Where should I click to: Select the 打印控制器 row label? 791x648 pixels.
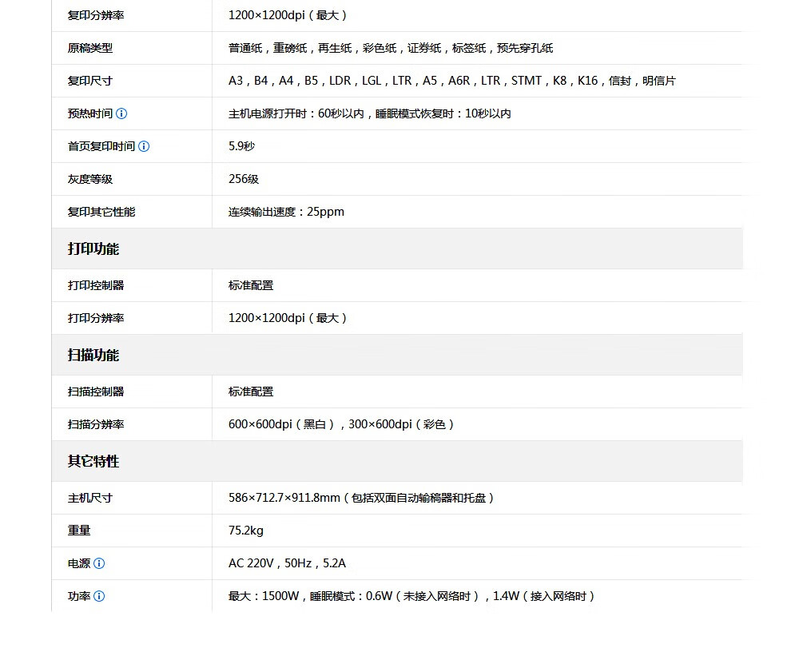[96, 285]
